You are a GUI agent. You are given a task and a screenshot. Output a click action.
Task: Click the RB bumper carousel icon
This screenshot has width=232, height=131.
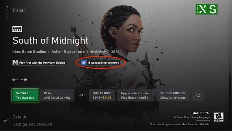(25, 80)
